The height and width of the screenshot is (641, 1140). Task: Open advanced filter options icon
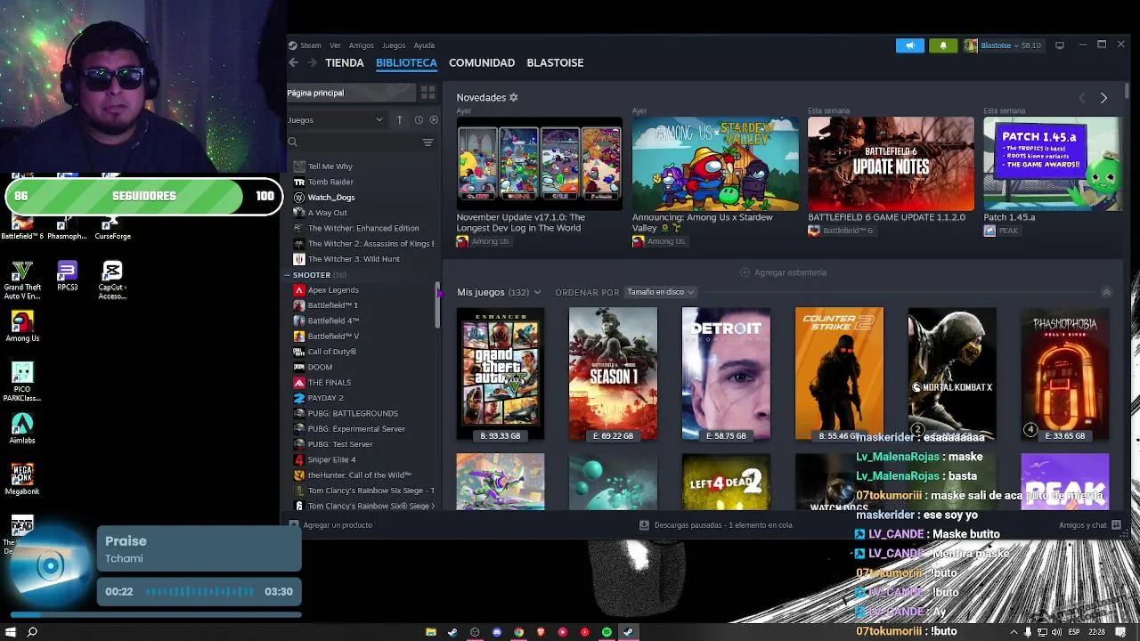pos(427,142)
